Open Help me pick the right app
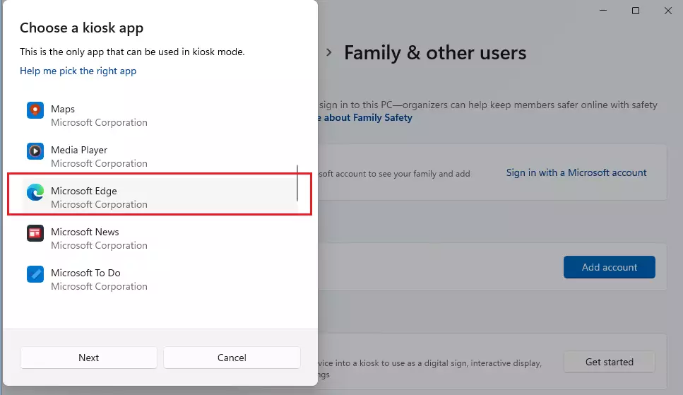 pyautogui.click(x=78, y=71)
